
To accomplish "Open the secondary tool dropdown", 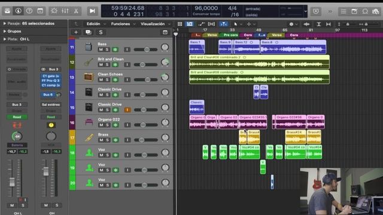I will pos(251,24).
